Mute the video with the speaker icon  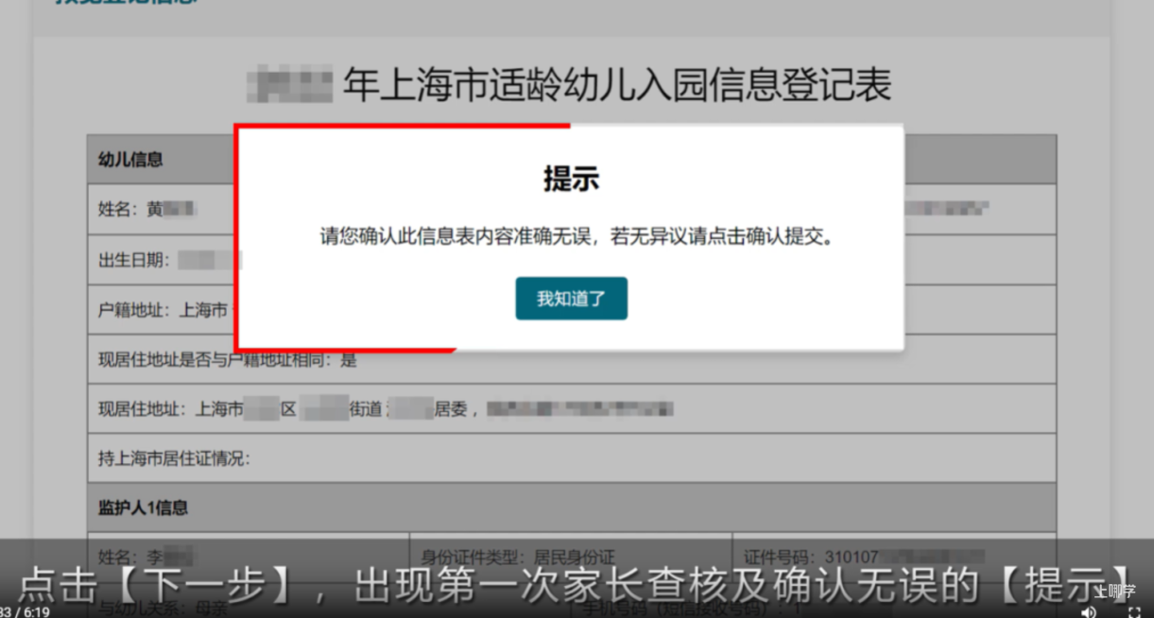click(1089, 611)
